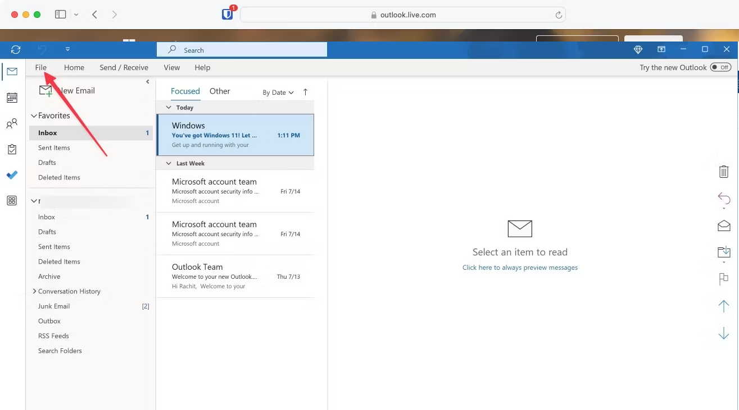Open the People view icon
The height and width of the screenshot is (410, 739).
point(12,123)
